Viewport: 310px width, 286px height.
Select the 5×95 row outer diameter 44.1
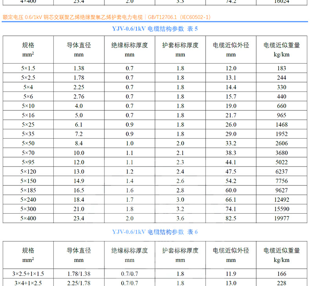tap(231, 162)
